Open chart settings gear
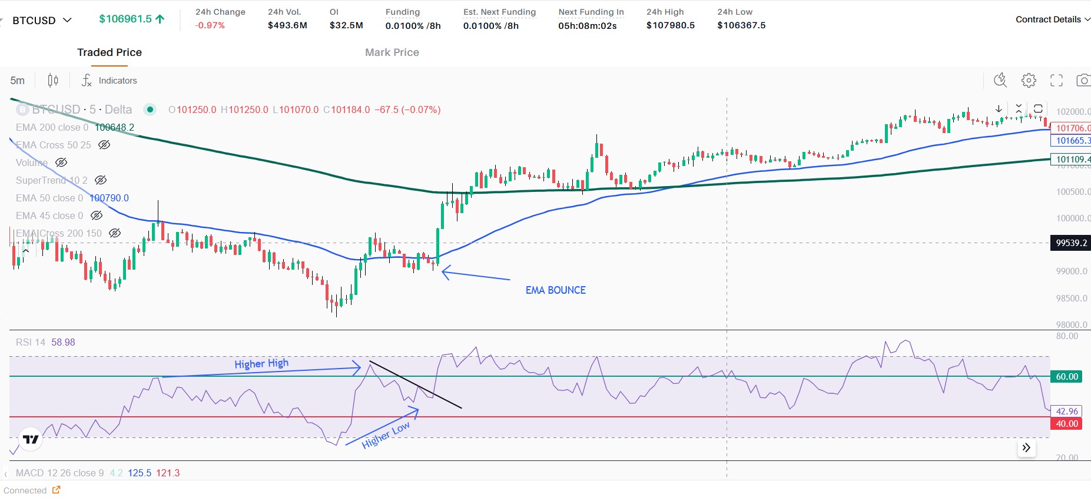The height and width of the screenshot is (501, 1091). pyautogui.click(x=1029, y=80)
